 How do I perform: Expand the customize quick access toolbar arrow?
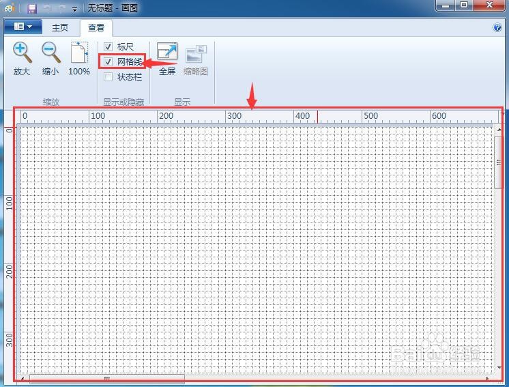74,10
